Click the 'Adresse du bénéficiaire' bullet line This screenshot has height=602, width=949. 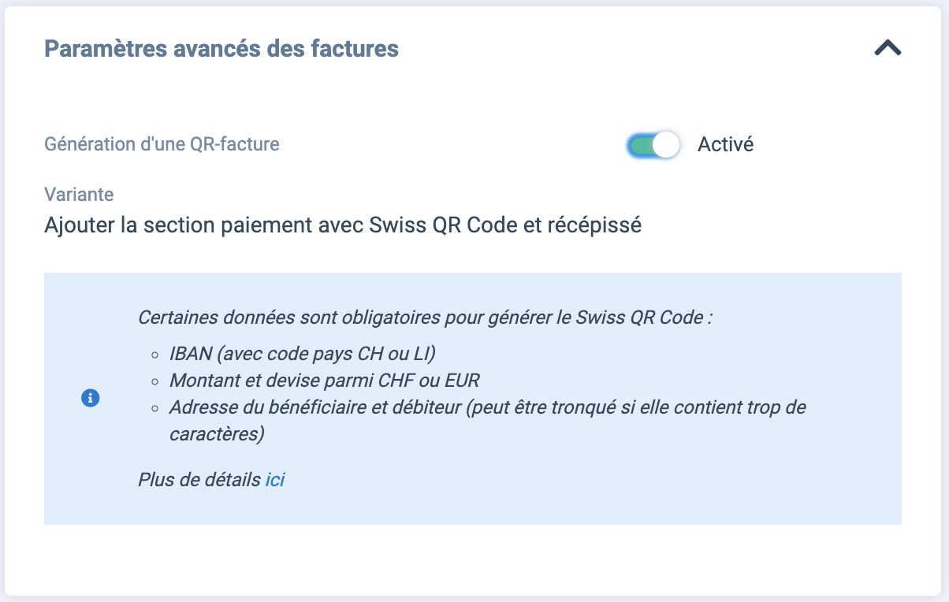point(488,421)
